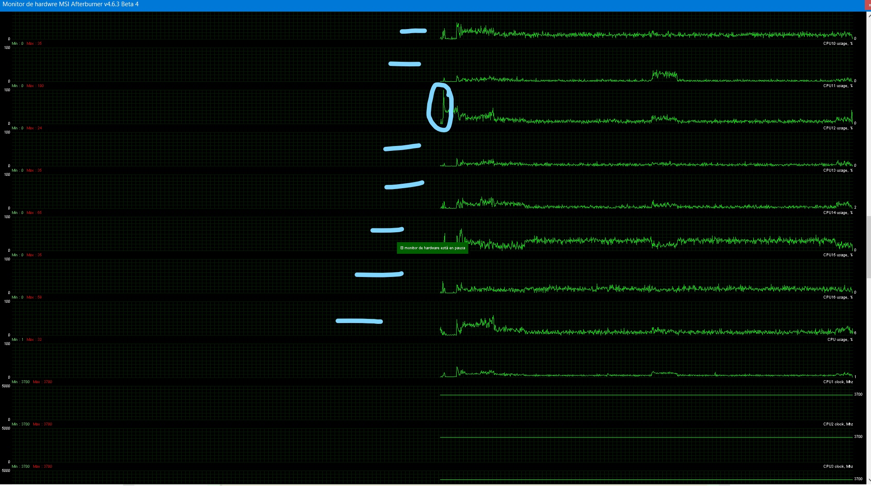Image resolution: width=871 pixels, height=486 pixels.
Task: Click the 'Max : 100' value text
Action: click(35, 86)
